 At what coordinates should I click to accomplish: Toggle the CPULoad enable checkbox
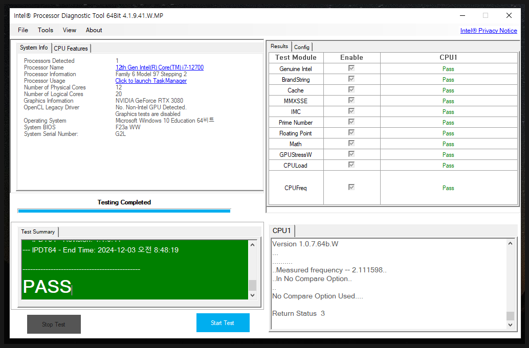[351, 165]
